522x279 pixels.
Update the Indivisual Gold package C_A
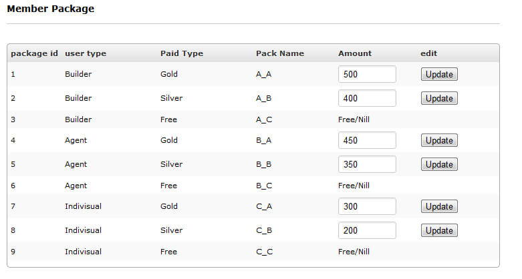coord(439,206)
